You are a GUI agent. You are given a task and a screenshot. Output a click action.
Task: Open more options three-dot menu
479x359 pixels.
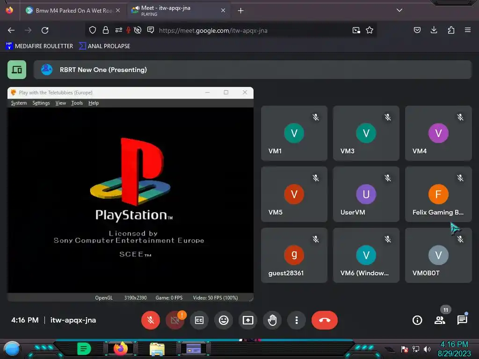(x=296, y=320)
